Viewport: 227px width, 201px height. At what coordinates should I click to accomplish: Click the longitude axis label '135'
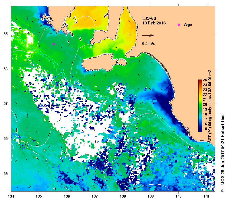tap(39, 196)
